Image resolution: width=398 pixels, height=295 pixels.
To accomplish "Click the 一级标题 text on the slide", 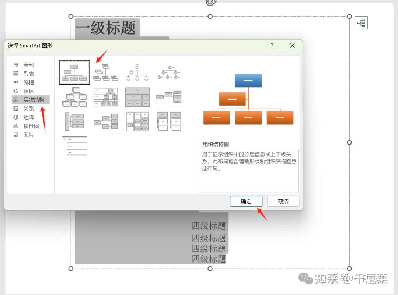I will pyautogui.click(x=107, y=28).
